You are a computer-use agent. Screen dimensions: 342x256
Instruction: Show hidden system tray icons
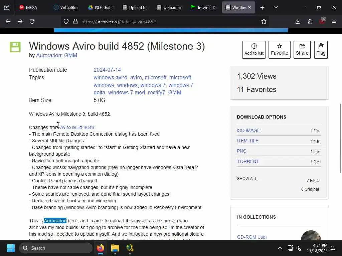pos(280,248)
